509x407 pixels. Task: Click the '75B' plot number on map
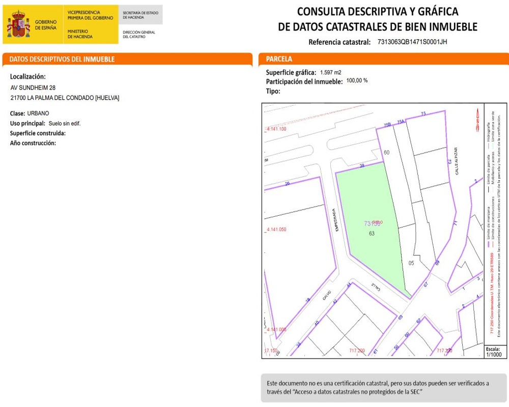point(387,125)
